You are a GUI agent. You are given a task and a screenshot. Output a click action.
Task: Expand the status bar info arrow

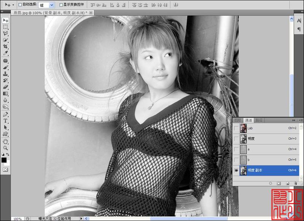point(81,218)
